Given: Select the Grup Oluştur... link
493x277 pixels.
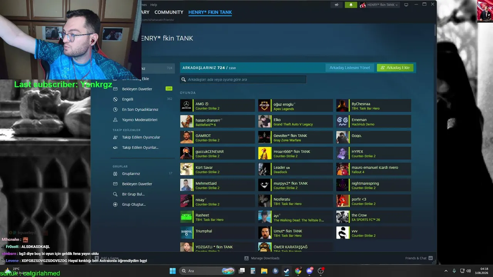Looking at the screenshot, I should pyautogui.click(x=134, y=204).
